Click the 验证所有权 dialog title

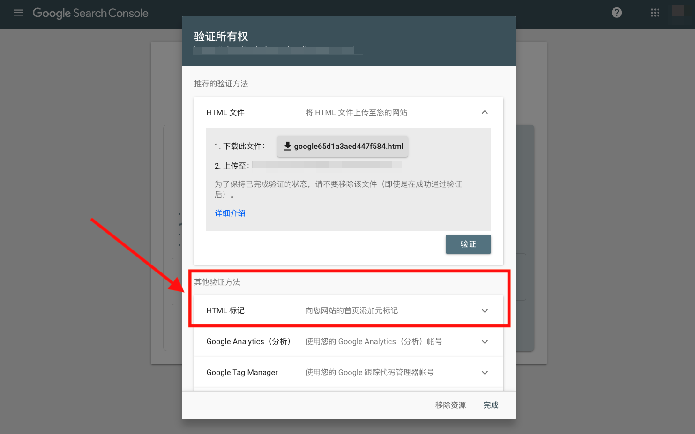221,37
